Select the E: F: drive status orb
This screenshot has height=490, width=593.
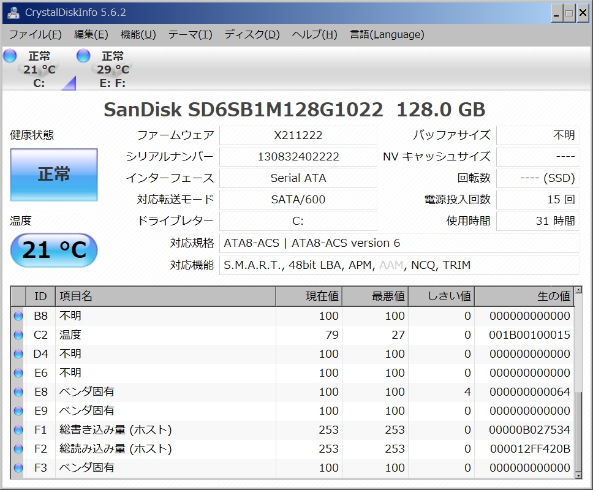[83, 56]
